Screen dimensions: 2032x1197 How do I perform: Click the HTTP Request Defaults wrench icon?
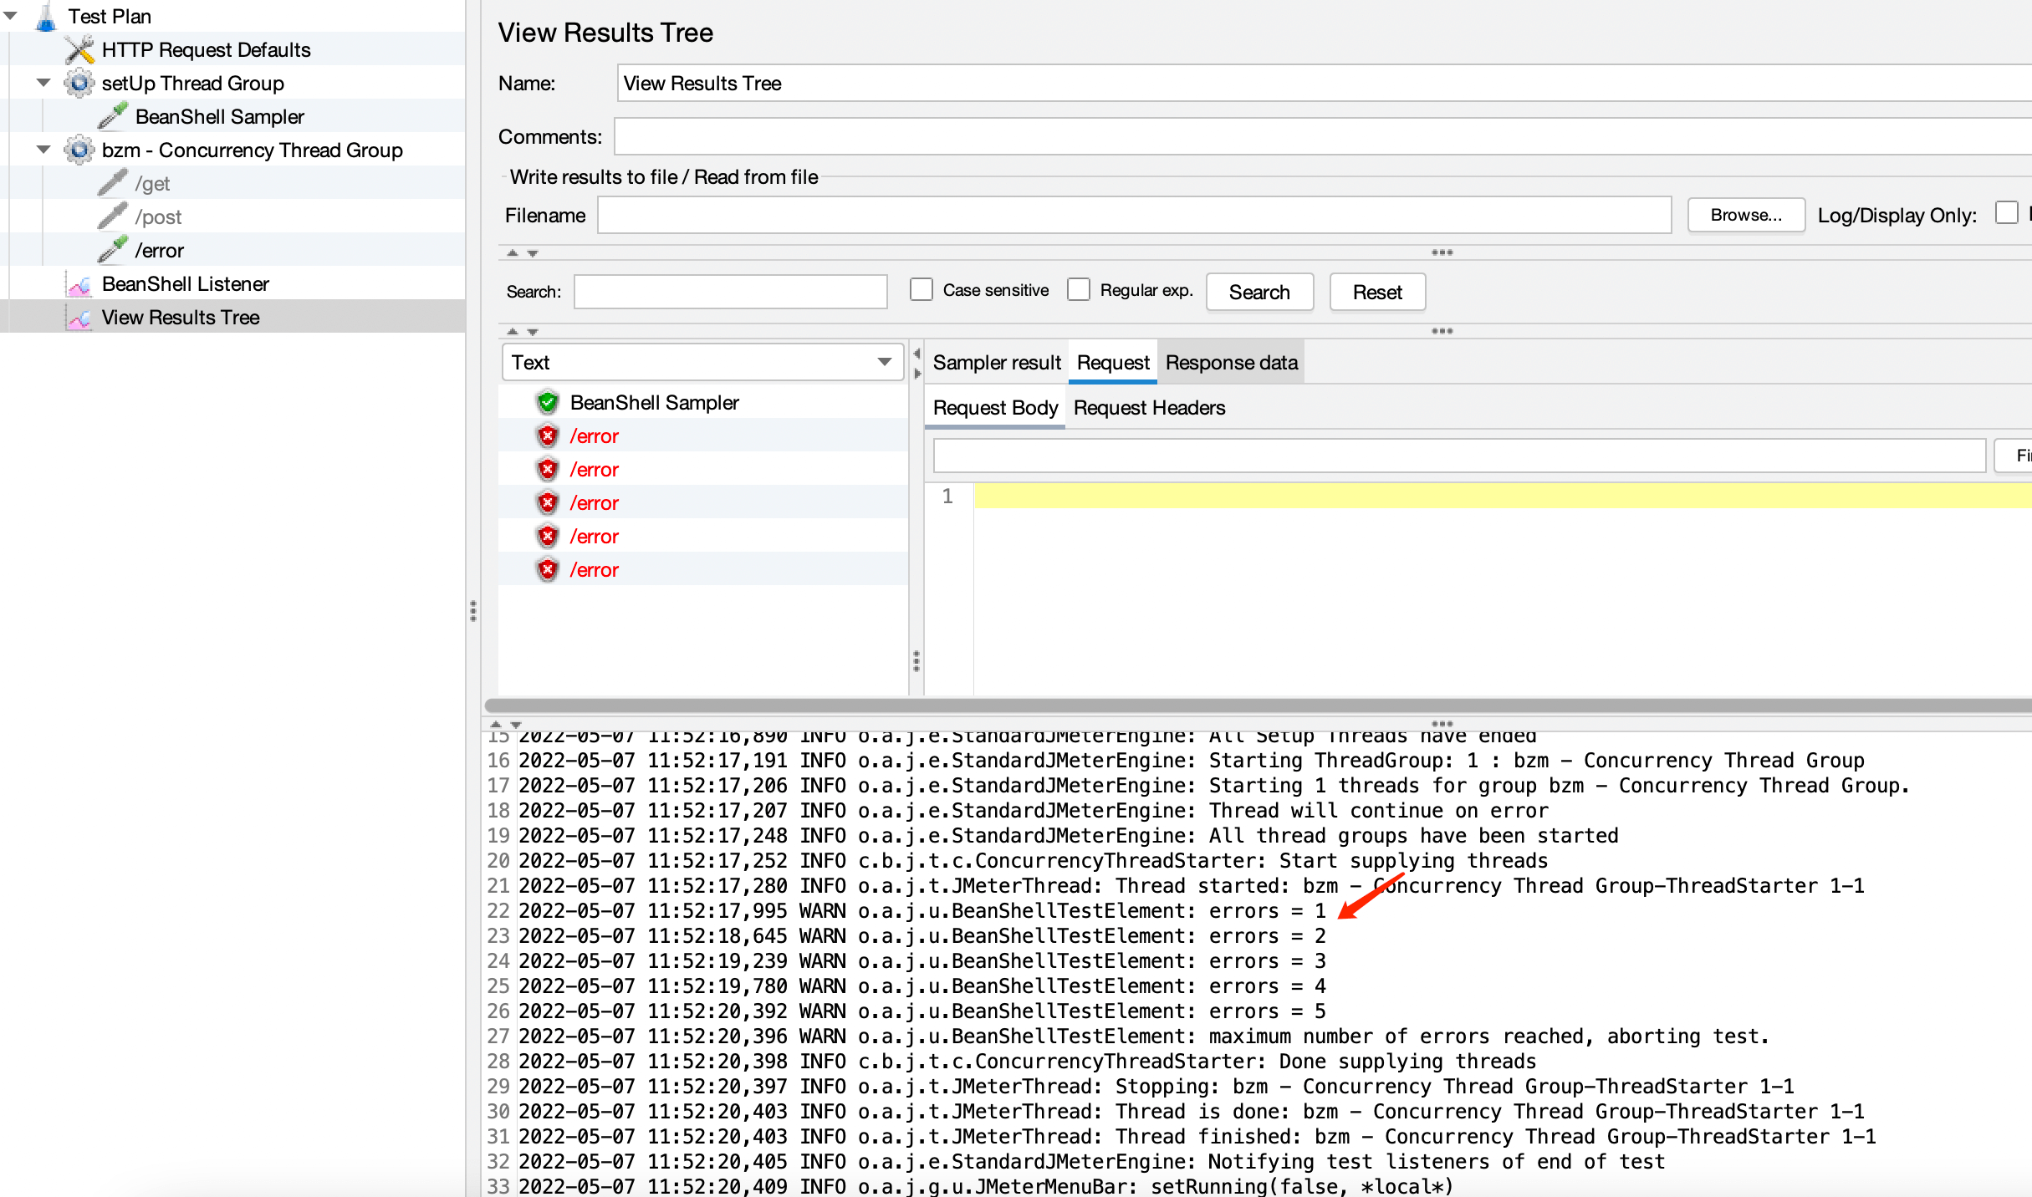[x=79, y=50]
